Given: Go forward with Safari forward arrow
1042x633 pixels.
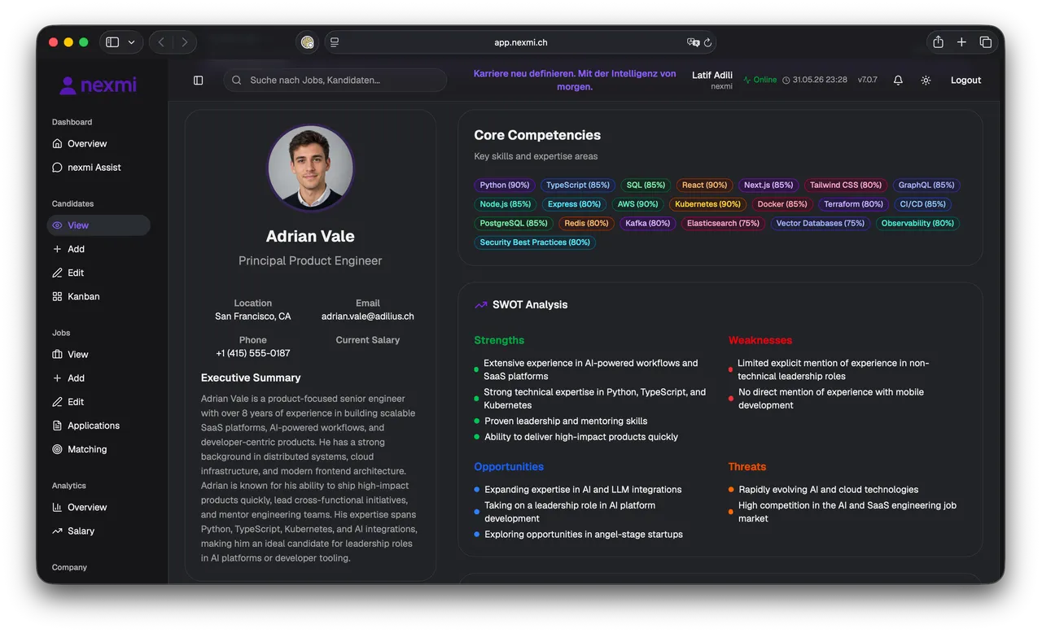Looking at the screenshot, I should 185,42.
